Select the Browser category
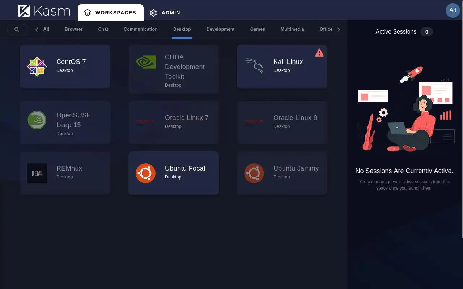The height and width of the screenshot is (289, 463). 74,29
